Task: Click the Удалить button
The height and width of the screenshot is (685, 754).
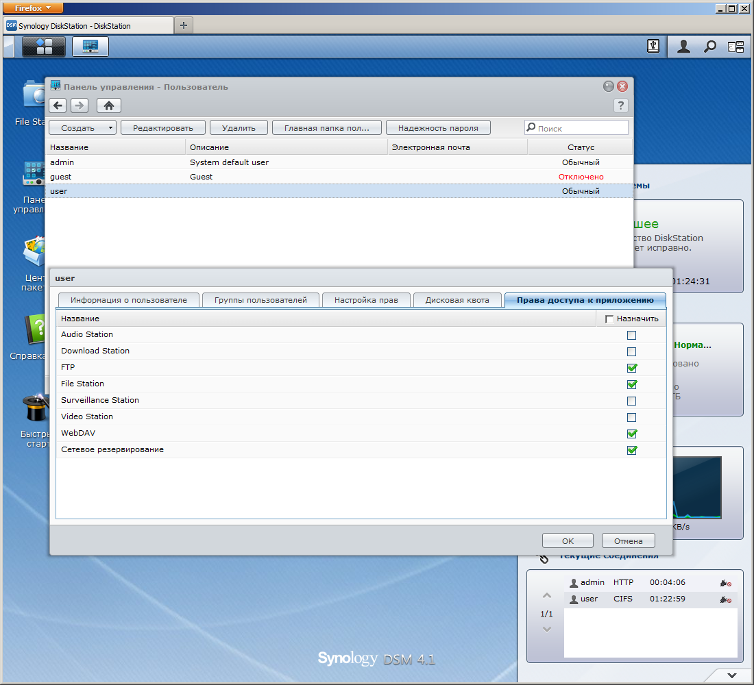Action: [239, 128]
